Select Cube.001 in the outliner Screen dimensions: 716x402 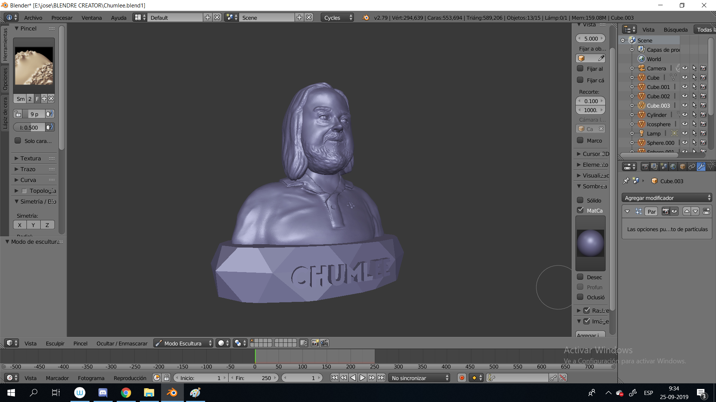coord(658,87)
